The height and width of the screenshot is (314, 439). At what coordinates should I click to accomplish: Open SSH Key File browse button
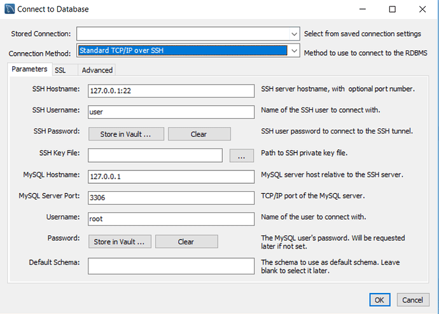(x=242, y=156)
